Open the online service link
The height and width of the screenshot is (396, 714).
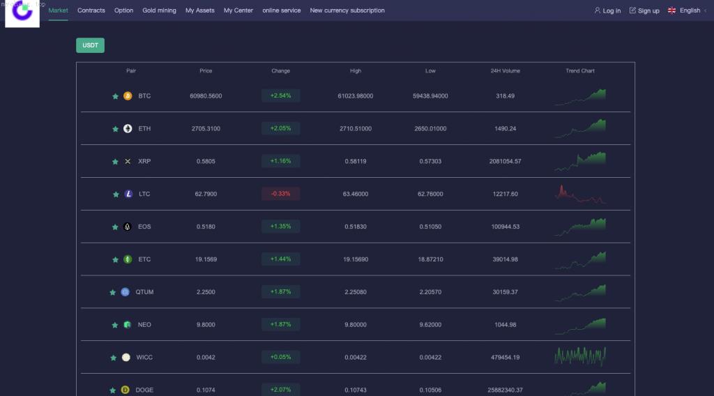pyautogui.click(x=282, y=10)
